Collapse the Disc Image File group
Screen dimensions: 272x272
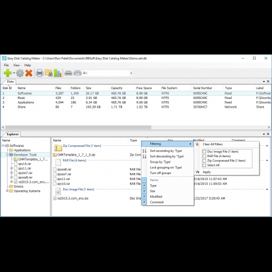267,189
